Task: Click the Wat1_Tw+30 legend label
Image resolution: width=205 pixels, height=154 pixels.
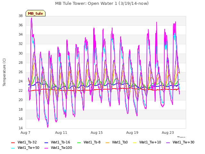Action: click(x=184, y=142)
